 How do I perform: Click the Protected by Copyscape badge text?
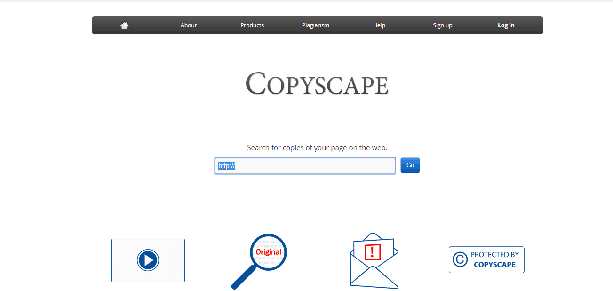[494, 259]
